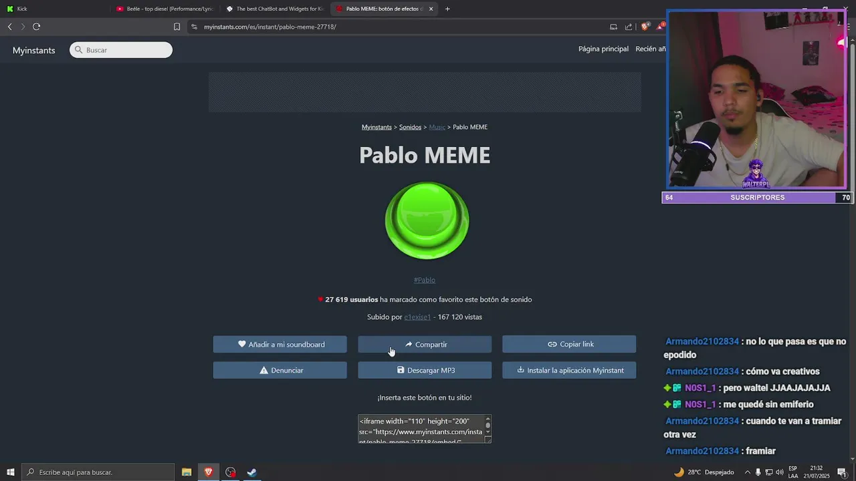
Task: Click the embed box scroll-down arrow
Action: coord(488,432)
